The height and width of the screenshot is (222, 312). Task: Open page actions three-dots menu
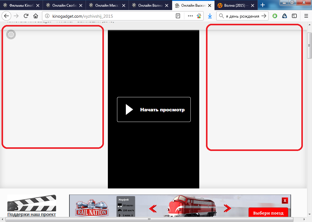[x=190, y=16]
